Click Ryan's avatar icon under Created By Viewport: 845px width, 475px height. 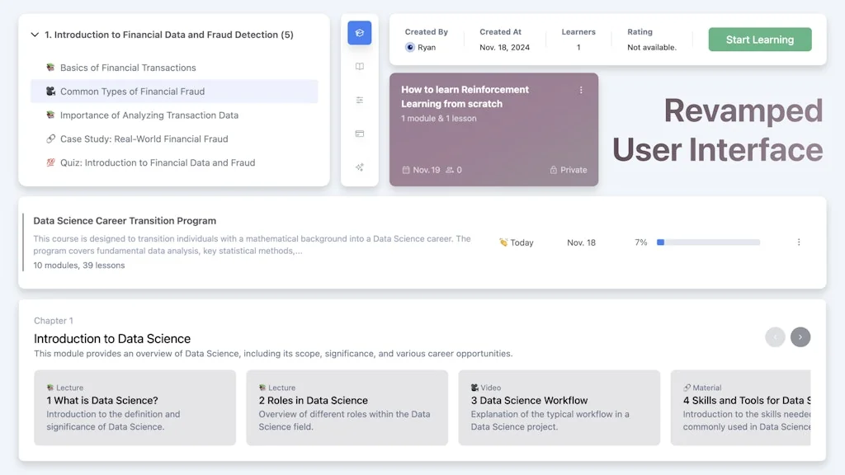click(410, 48)
